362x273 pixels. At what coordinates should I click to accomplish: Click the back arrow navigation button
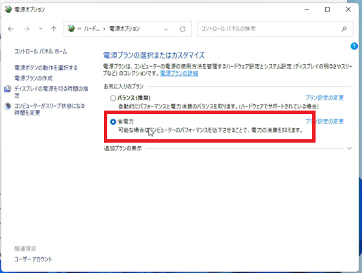11,29
